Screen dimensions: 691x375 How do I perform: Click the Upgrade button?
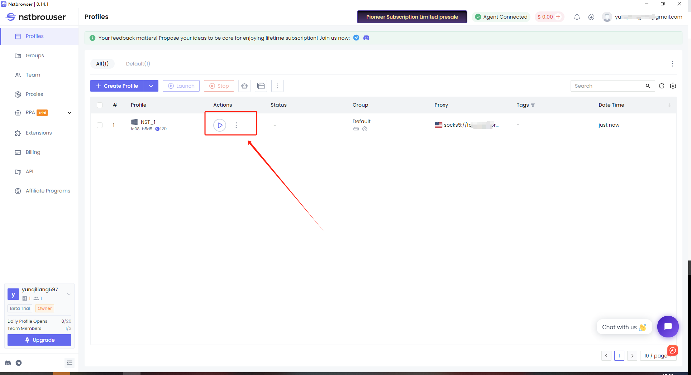pos(39,340)
